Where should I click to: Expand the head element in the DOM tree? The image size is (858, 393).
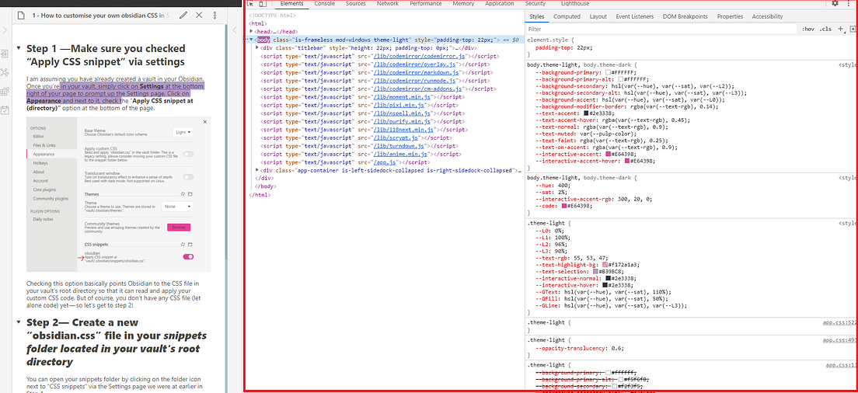click(250, 32)
